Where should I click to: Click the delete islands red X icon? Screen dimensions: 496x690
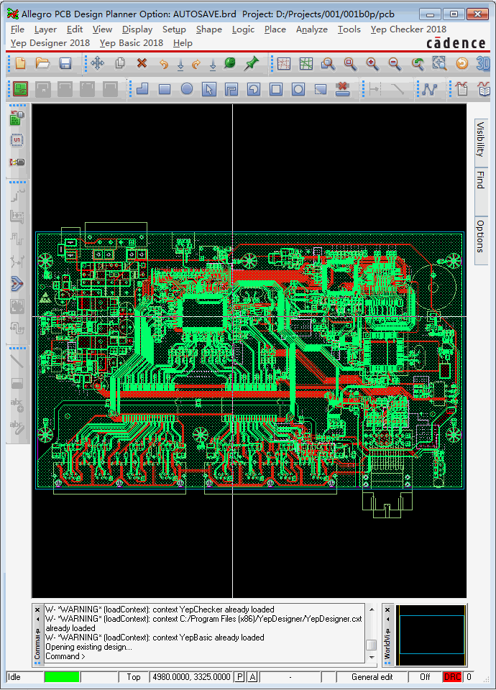[342, 89]
